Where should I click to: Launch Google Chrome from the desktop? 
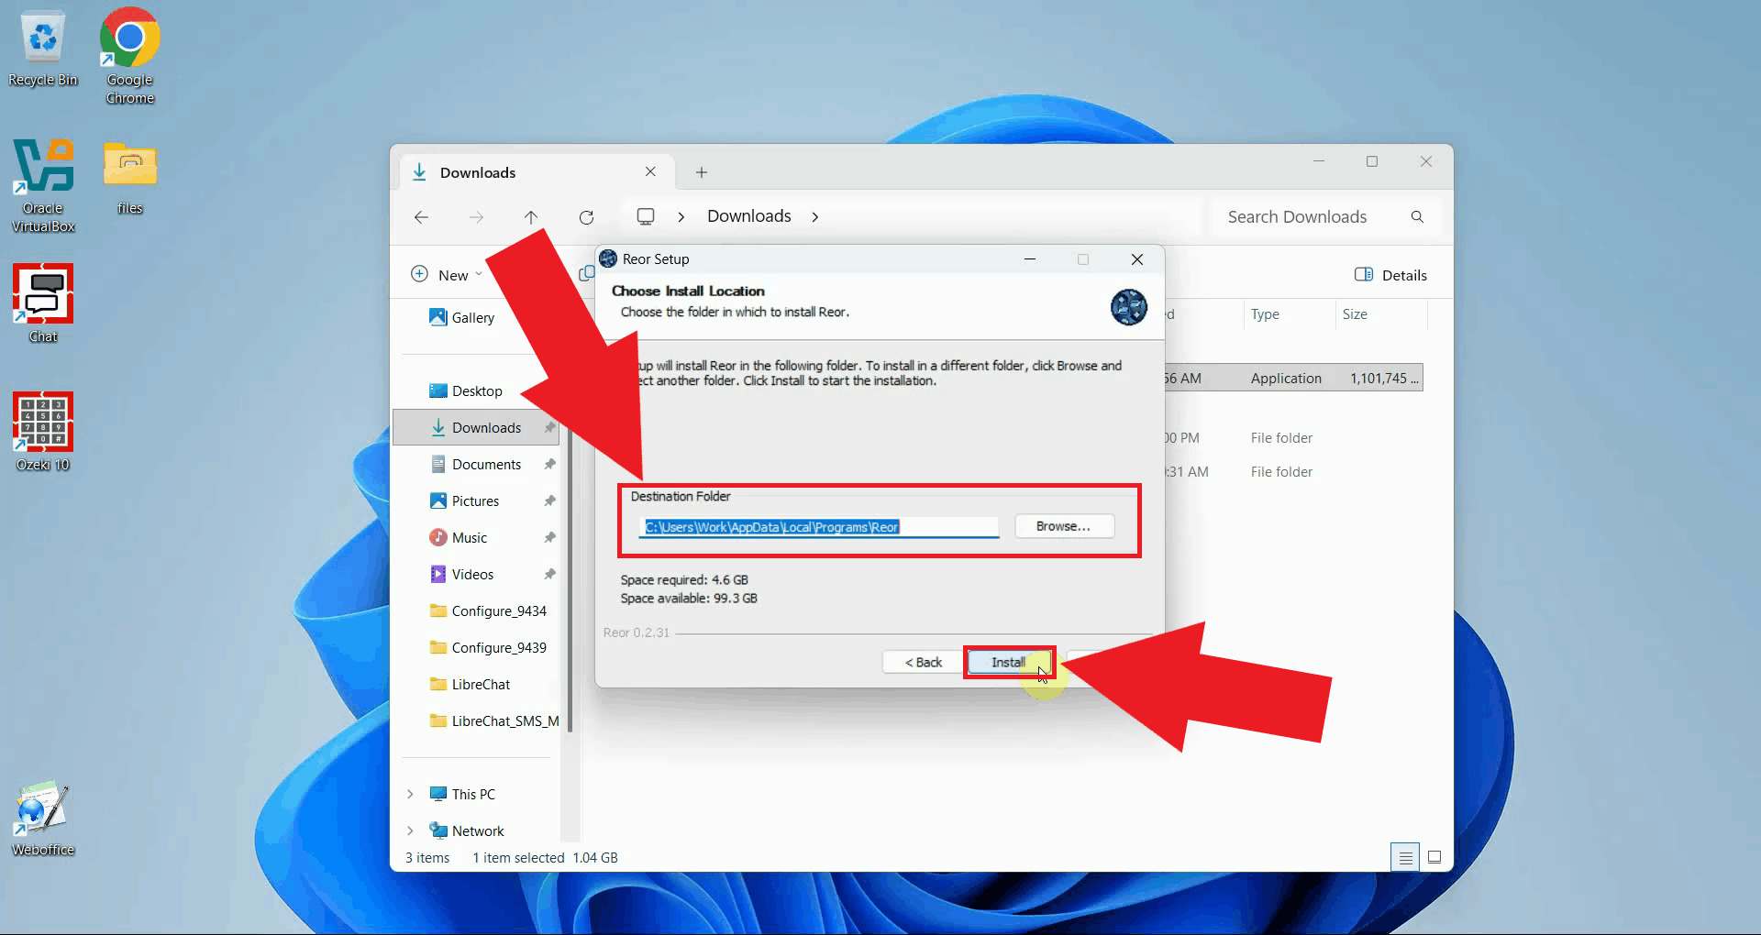point(129,55)
